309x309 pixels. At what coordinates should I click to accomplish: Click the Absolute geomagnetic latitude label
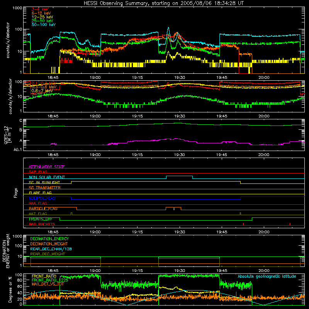(x=267, y=276)
